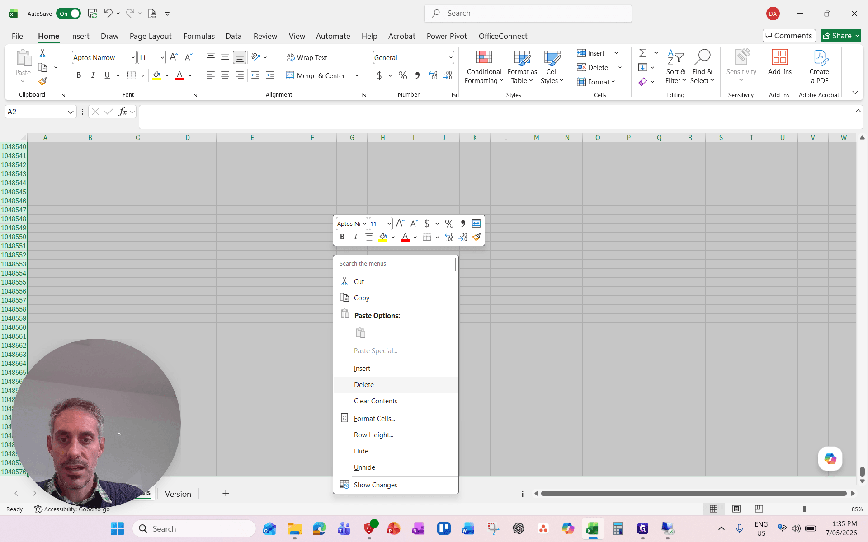Click the AutoSum sigma icon
Image resolution: width=868 pixels, height=542 pixels.
point(642,53)
